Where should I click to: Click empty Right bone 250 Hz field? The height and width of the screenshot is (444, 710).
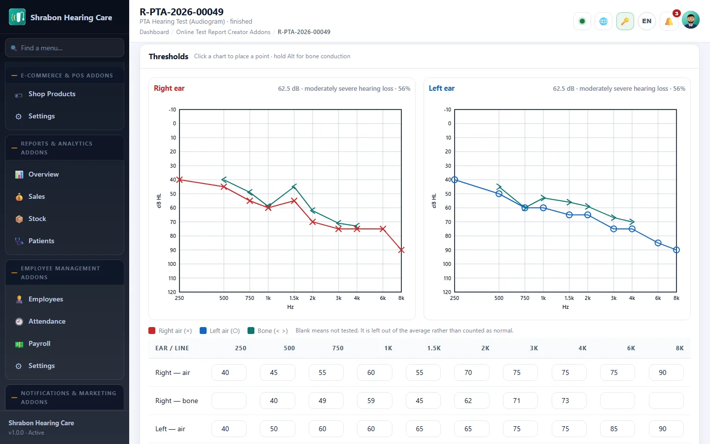coord(229,401)
